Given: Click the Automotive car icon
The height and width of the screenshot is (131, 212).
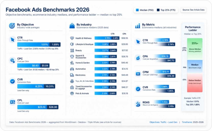Looking at the screenshot, I should pyautogui.click(x=72, y=69).
